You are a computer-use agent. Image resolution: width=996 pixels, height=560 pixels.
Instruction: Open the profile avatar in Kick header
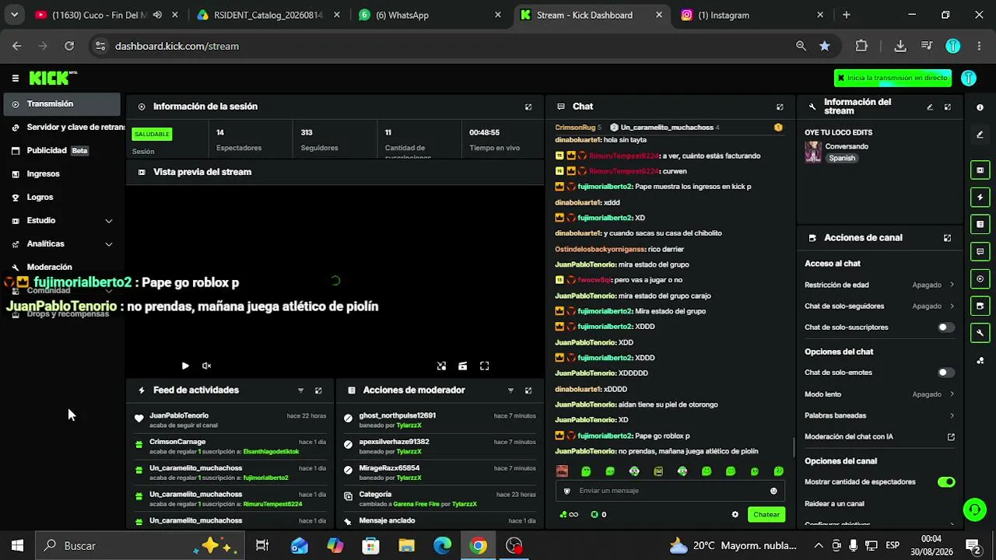click(x=969, y=78)
